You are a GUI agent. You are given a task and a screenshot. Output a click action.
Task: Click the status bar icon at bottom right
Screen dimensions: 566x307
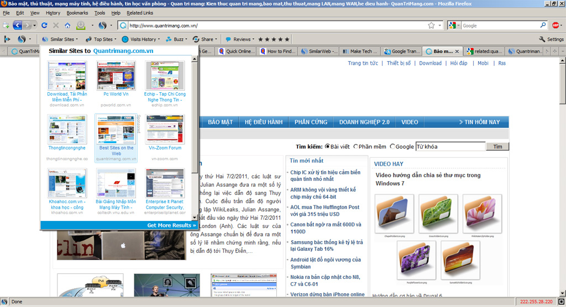562,301
